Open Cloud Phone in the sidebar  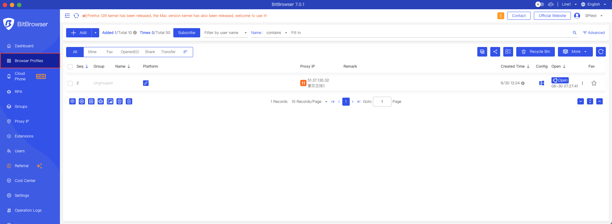(30, 76)
